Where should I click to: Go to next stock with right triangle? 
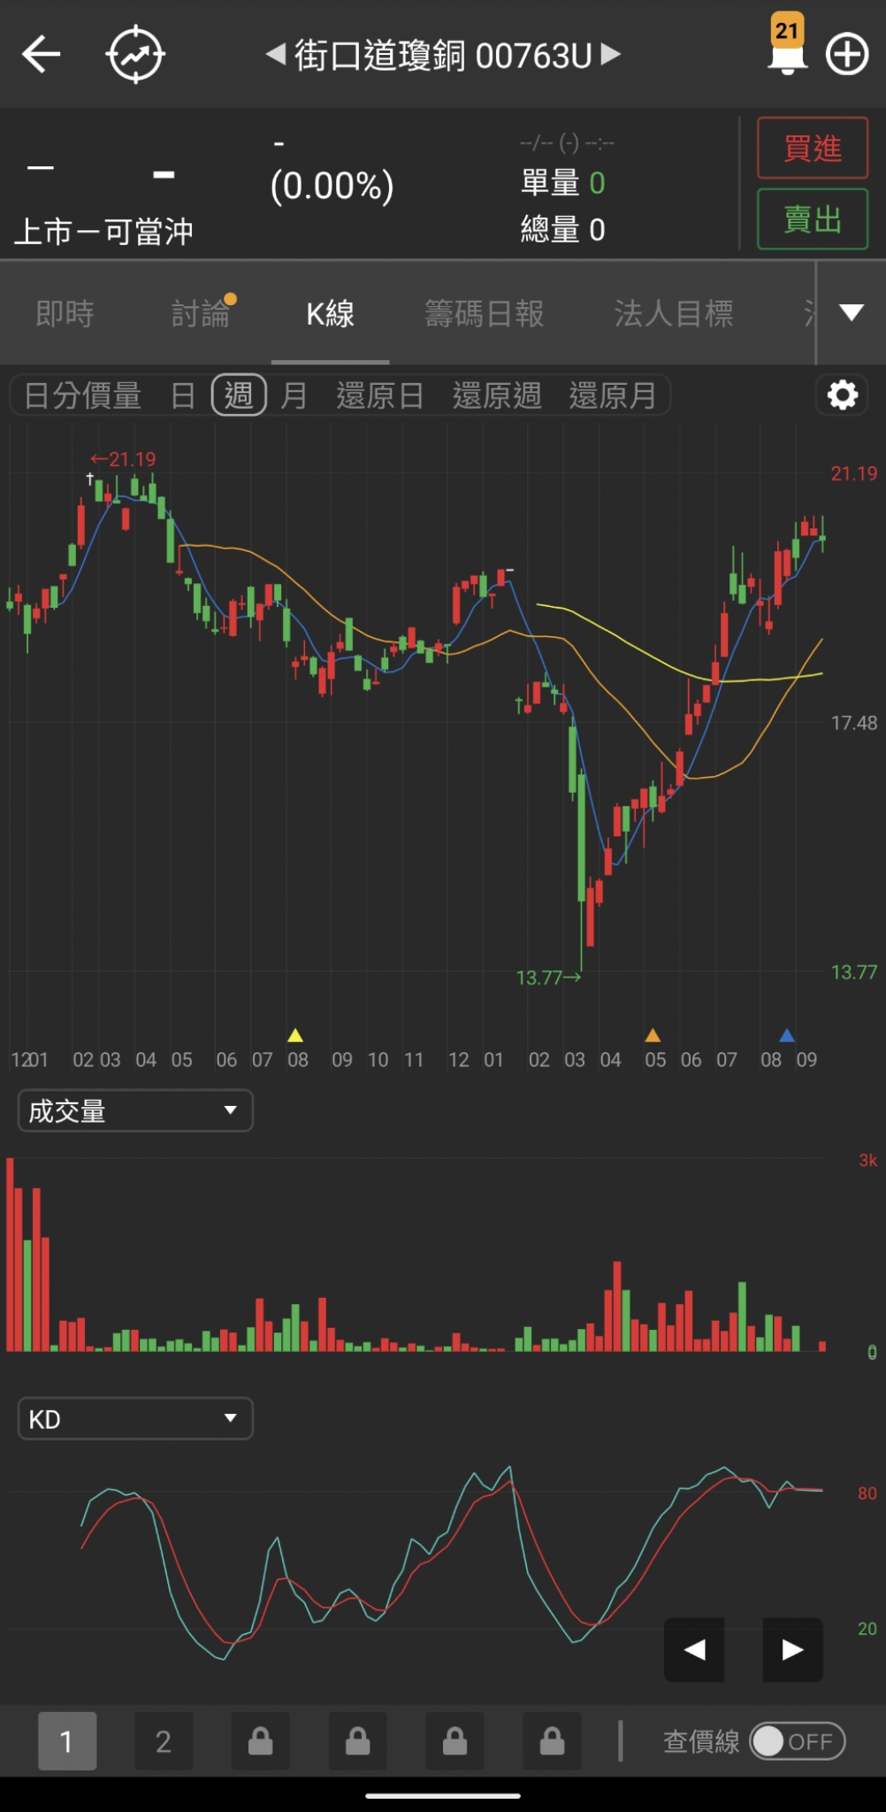pos(611,55)
